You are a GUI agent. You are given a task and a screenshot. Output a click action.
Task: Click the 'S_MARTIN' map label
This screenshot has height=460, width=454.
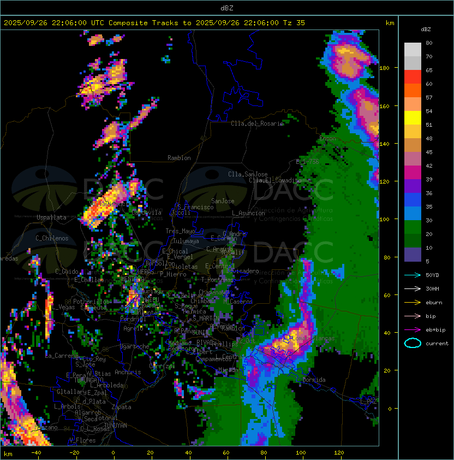click(206, 319)
